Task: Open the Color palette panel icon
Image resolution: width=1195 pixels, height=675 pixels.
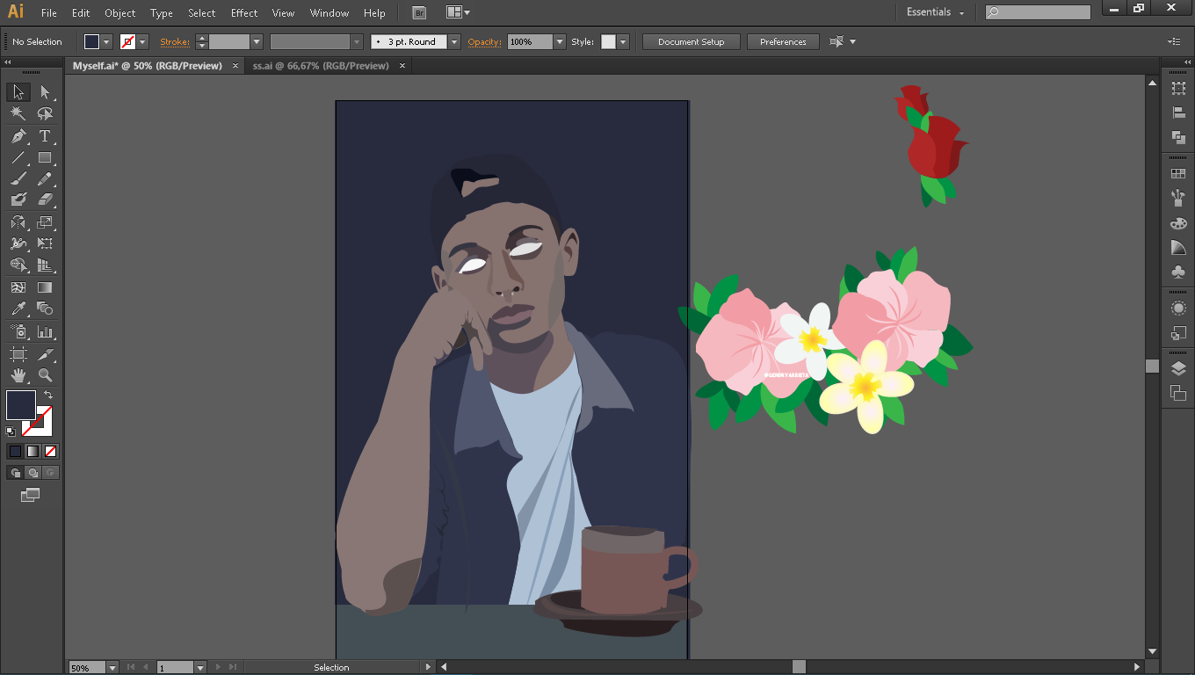Action: coord(1178,223)
